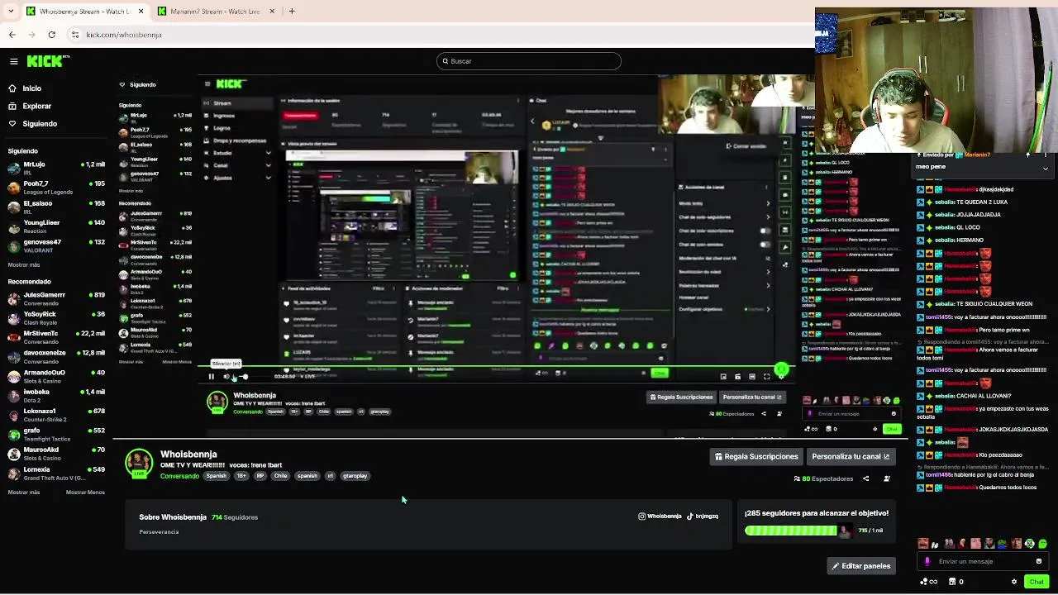
Task: Open ArmandoOuO's Slots & Casino channel
Action: point(56,376)
